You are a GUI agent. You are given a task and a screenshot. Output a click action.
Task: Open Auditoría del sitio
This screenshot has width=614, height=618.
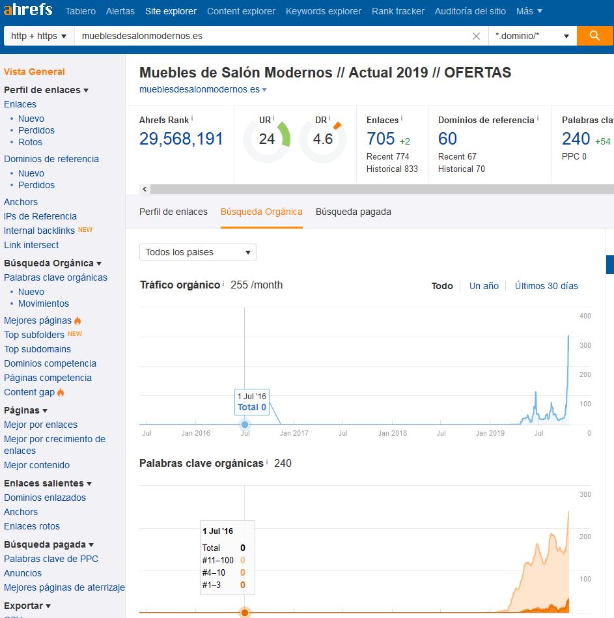pos(470,11)
